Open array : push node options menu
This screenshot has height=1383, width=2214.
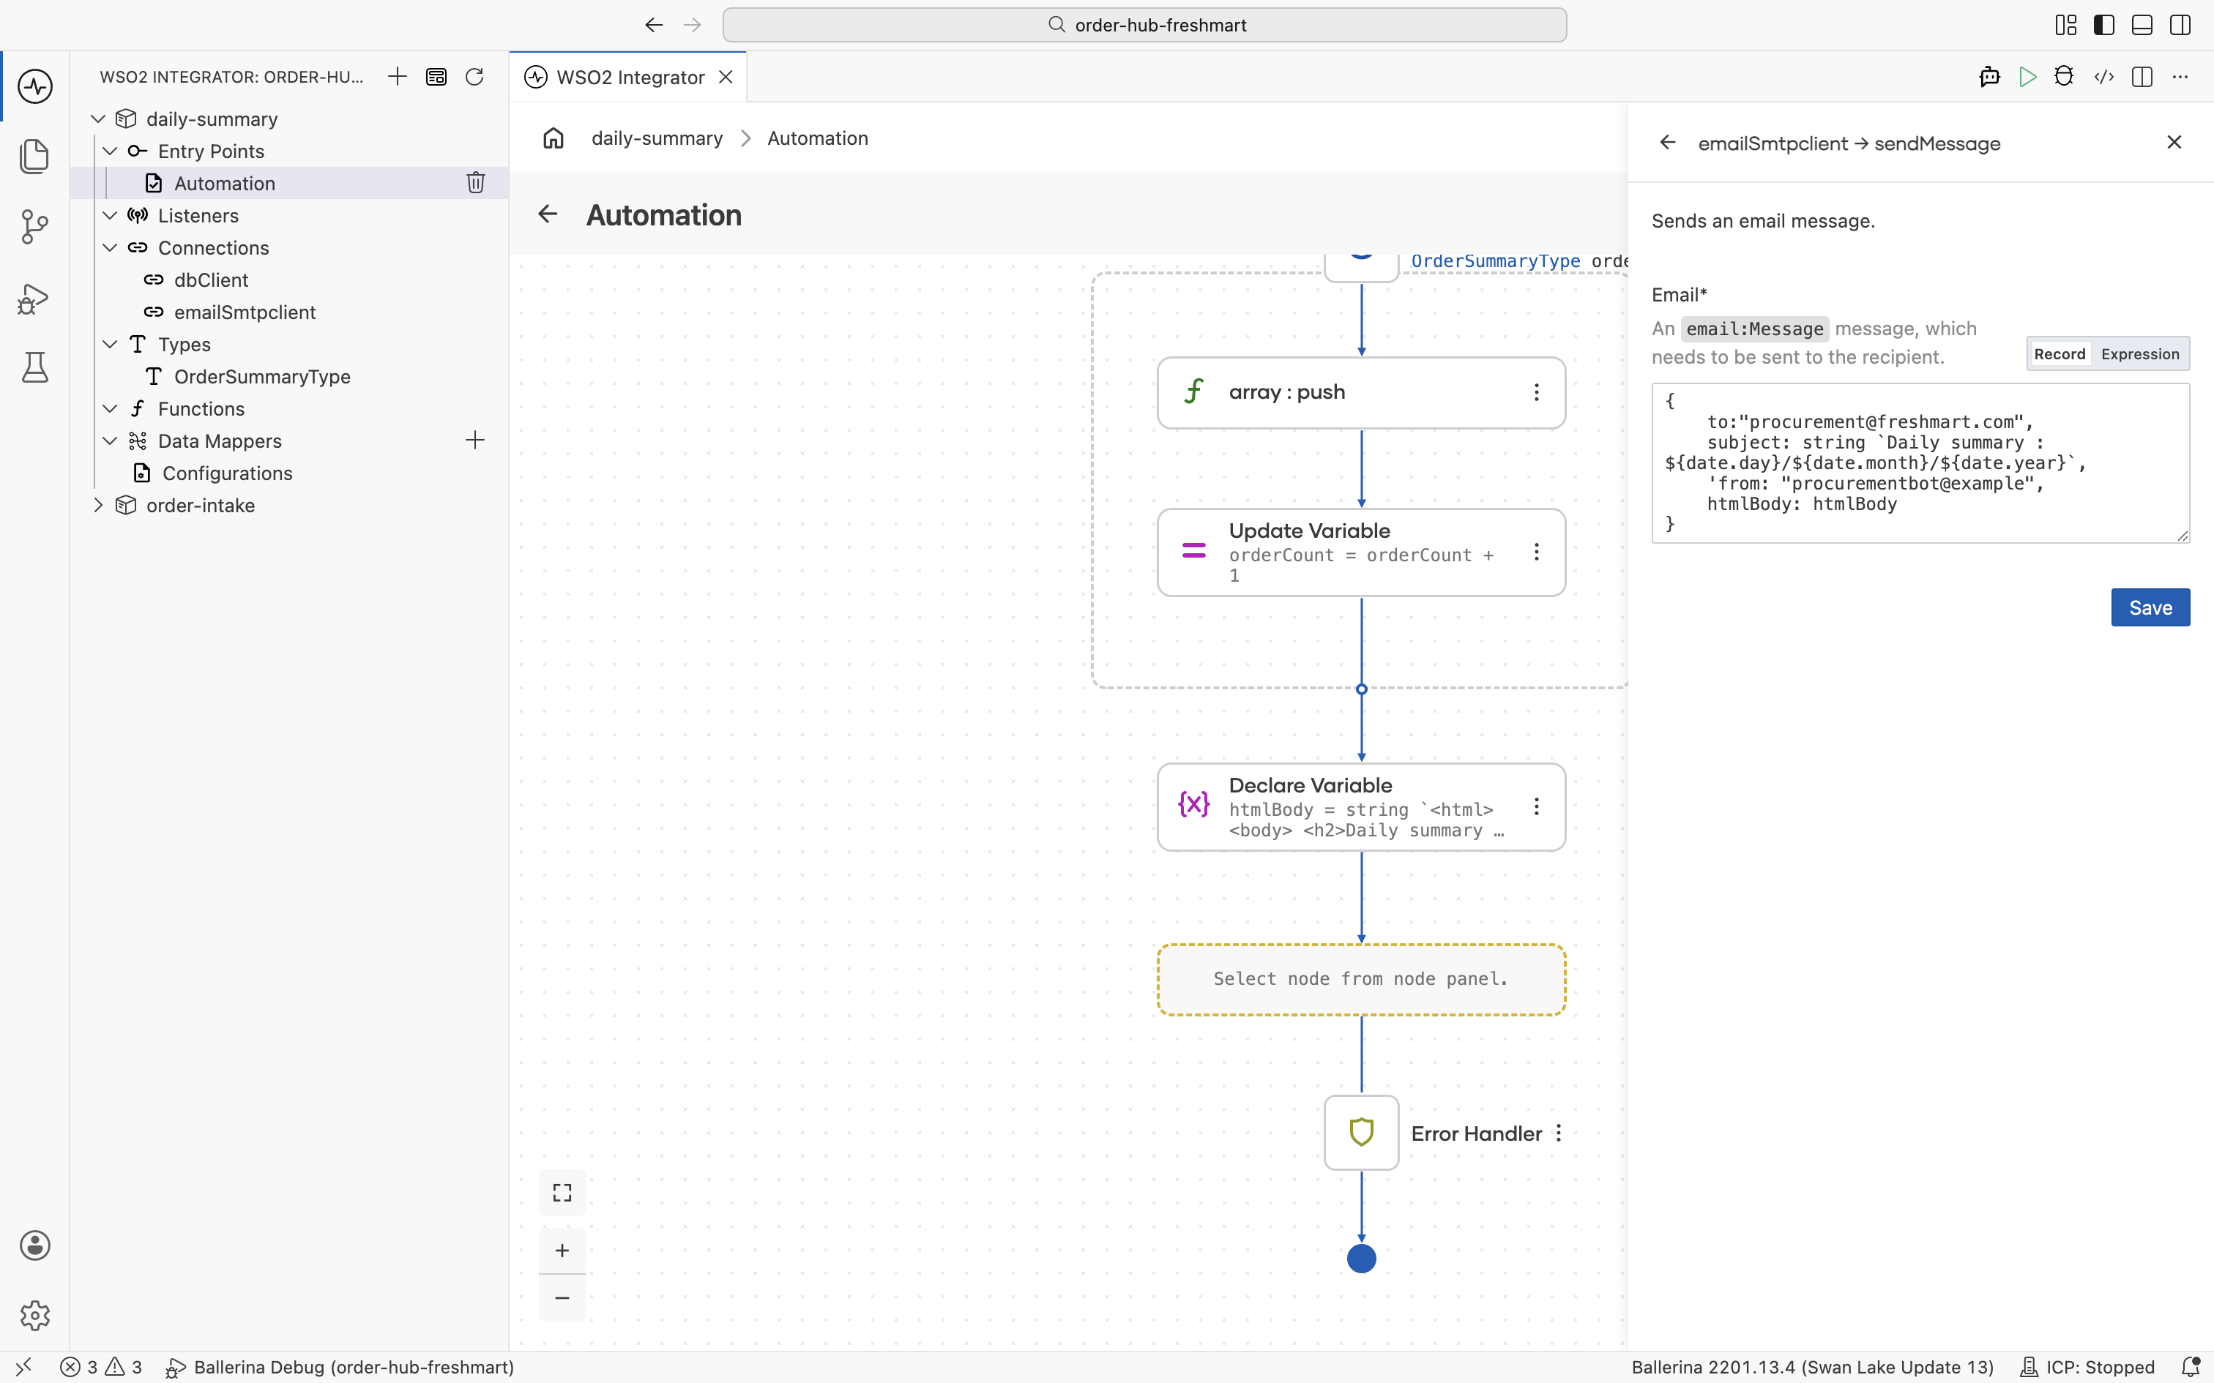point(1536,392)
